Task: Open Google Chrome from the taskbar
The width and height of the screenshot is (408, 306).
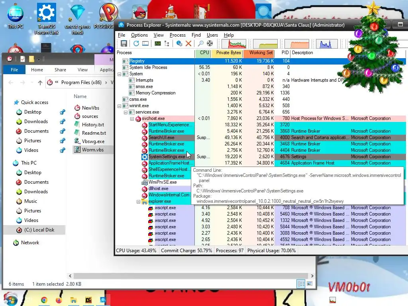Action: [44, 300]
